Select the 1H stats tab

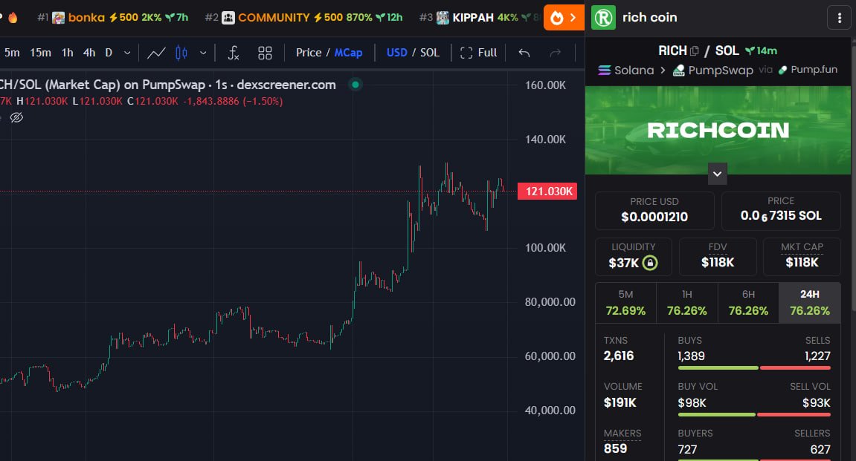(x=686, y=303)
